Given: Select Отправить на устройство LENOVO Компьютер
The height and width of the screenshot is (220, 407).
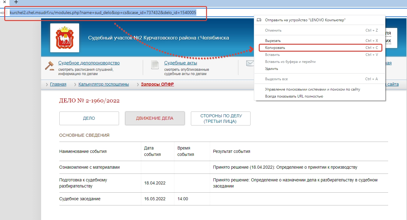Looking at the screenshot, I should (x=320, y=20).
